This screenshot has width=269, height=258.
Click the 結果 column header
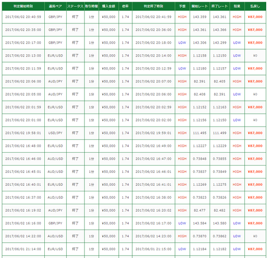pyautogui.click(x=237, y=6)
